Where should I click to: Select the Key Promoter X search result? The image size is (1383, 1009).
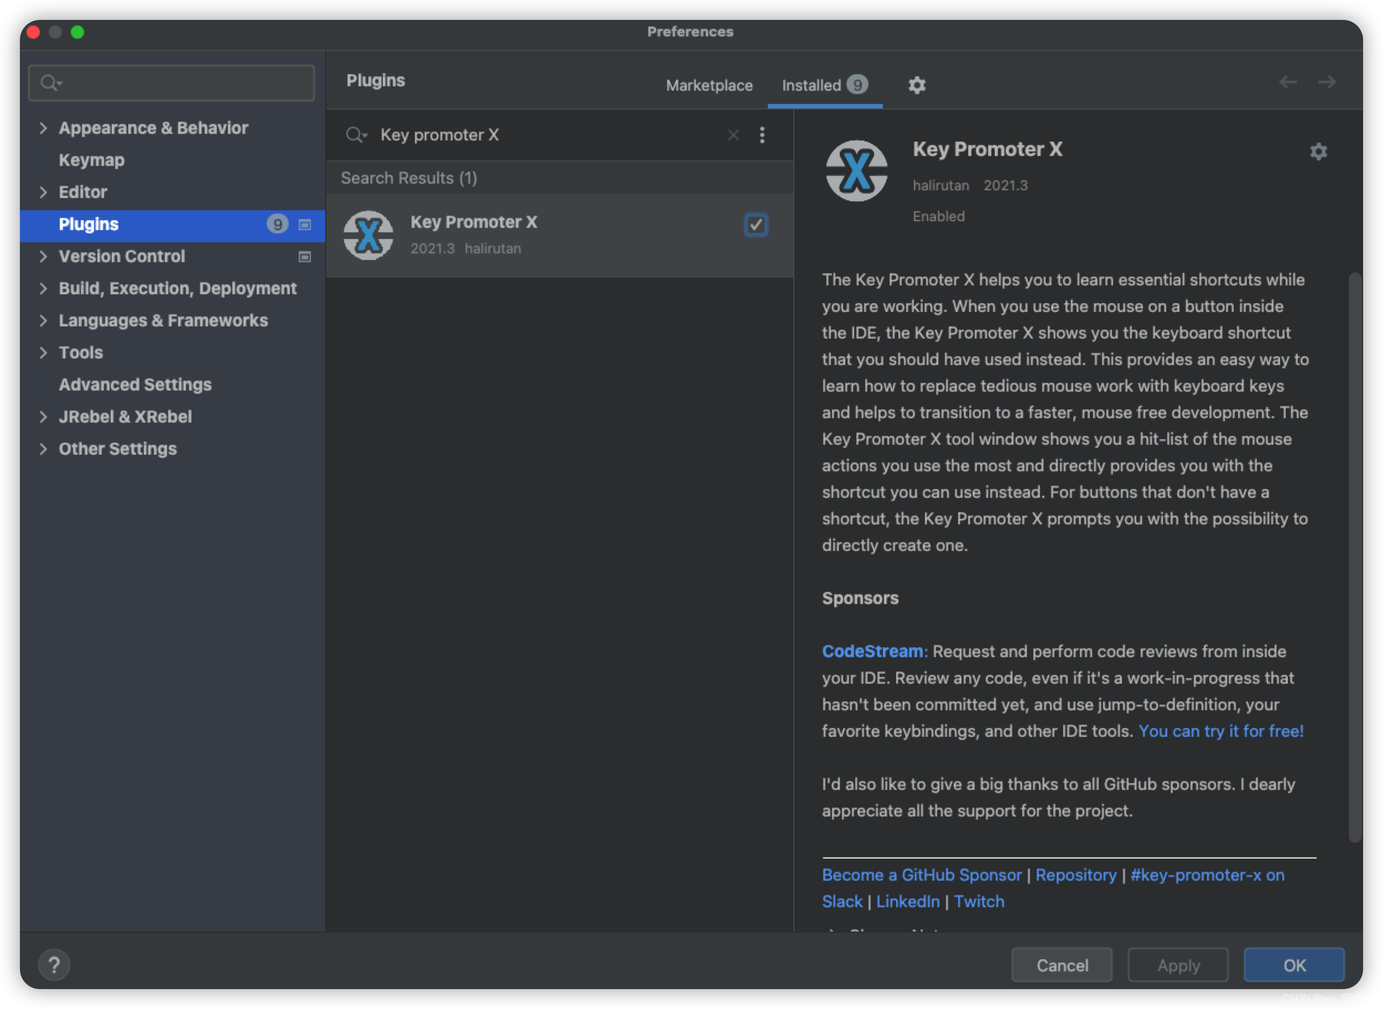(x=559, y=235)
